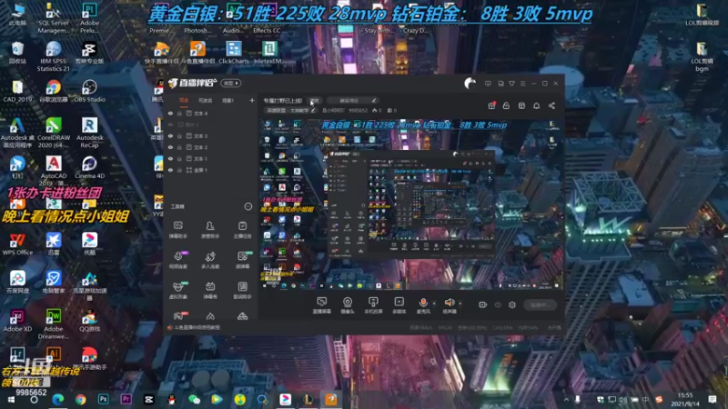
Task: Open the tutorial link at bottom left
Action: click(194, 327)
